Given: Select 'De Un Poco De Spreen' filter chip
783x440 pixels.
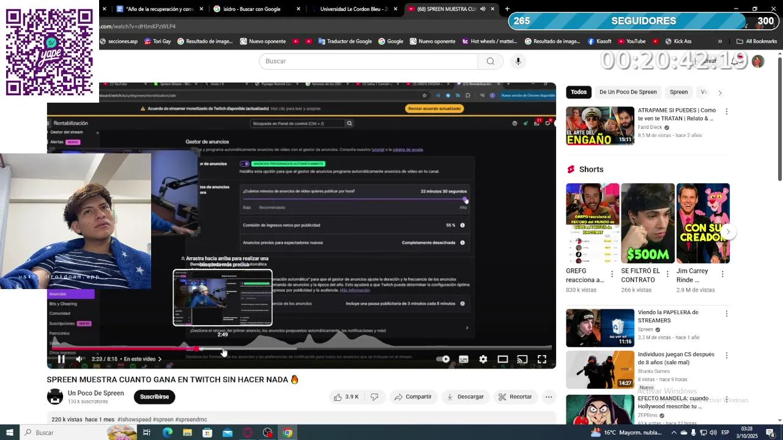Looking at the screenshot, I should point(628,92).
